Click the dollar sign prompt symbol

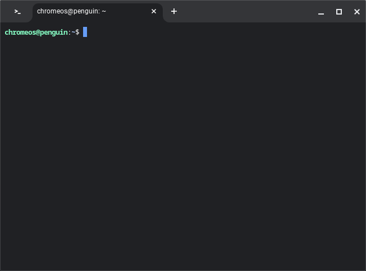(x=77, y=32)
